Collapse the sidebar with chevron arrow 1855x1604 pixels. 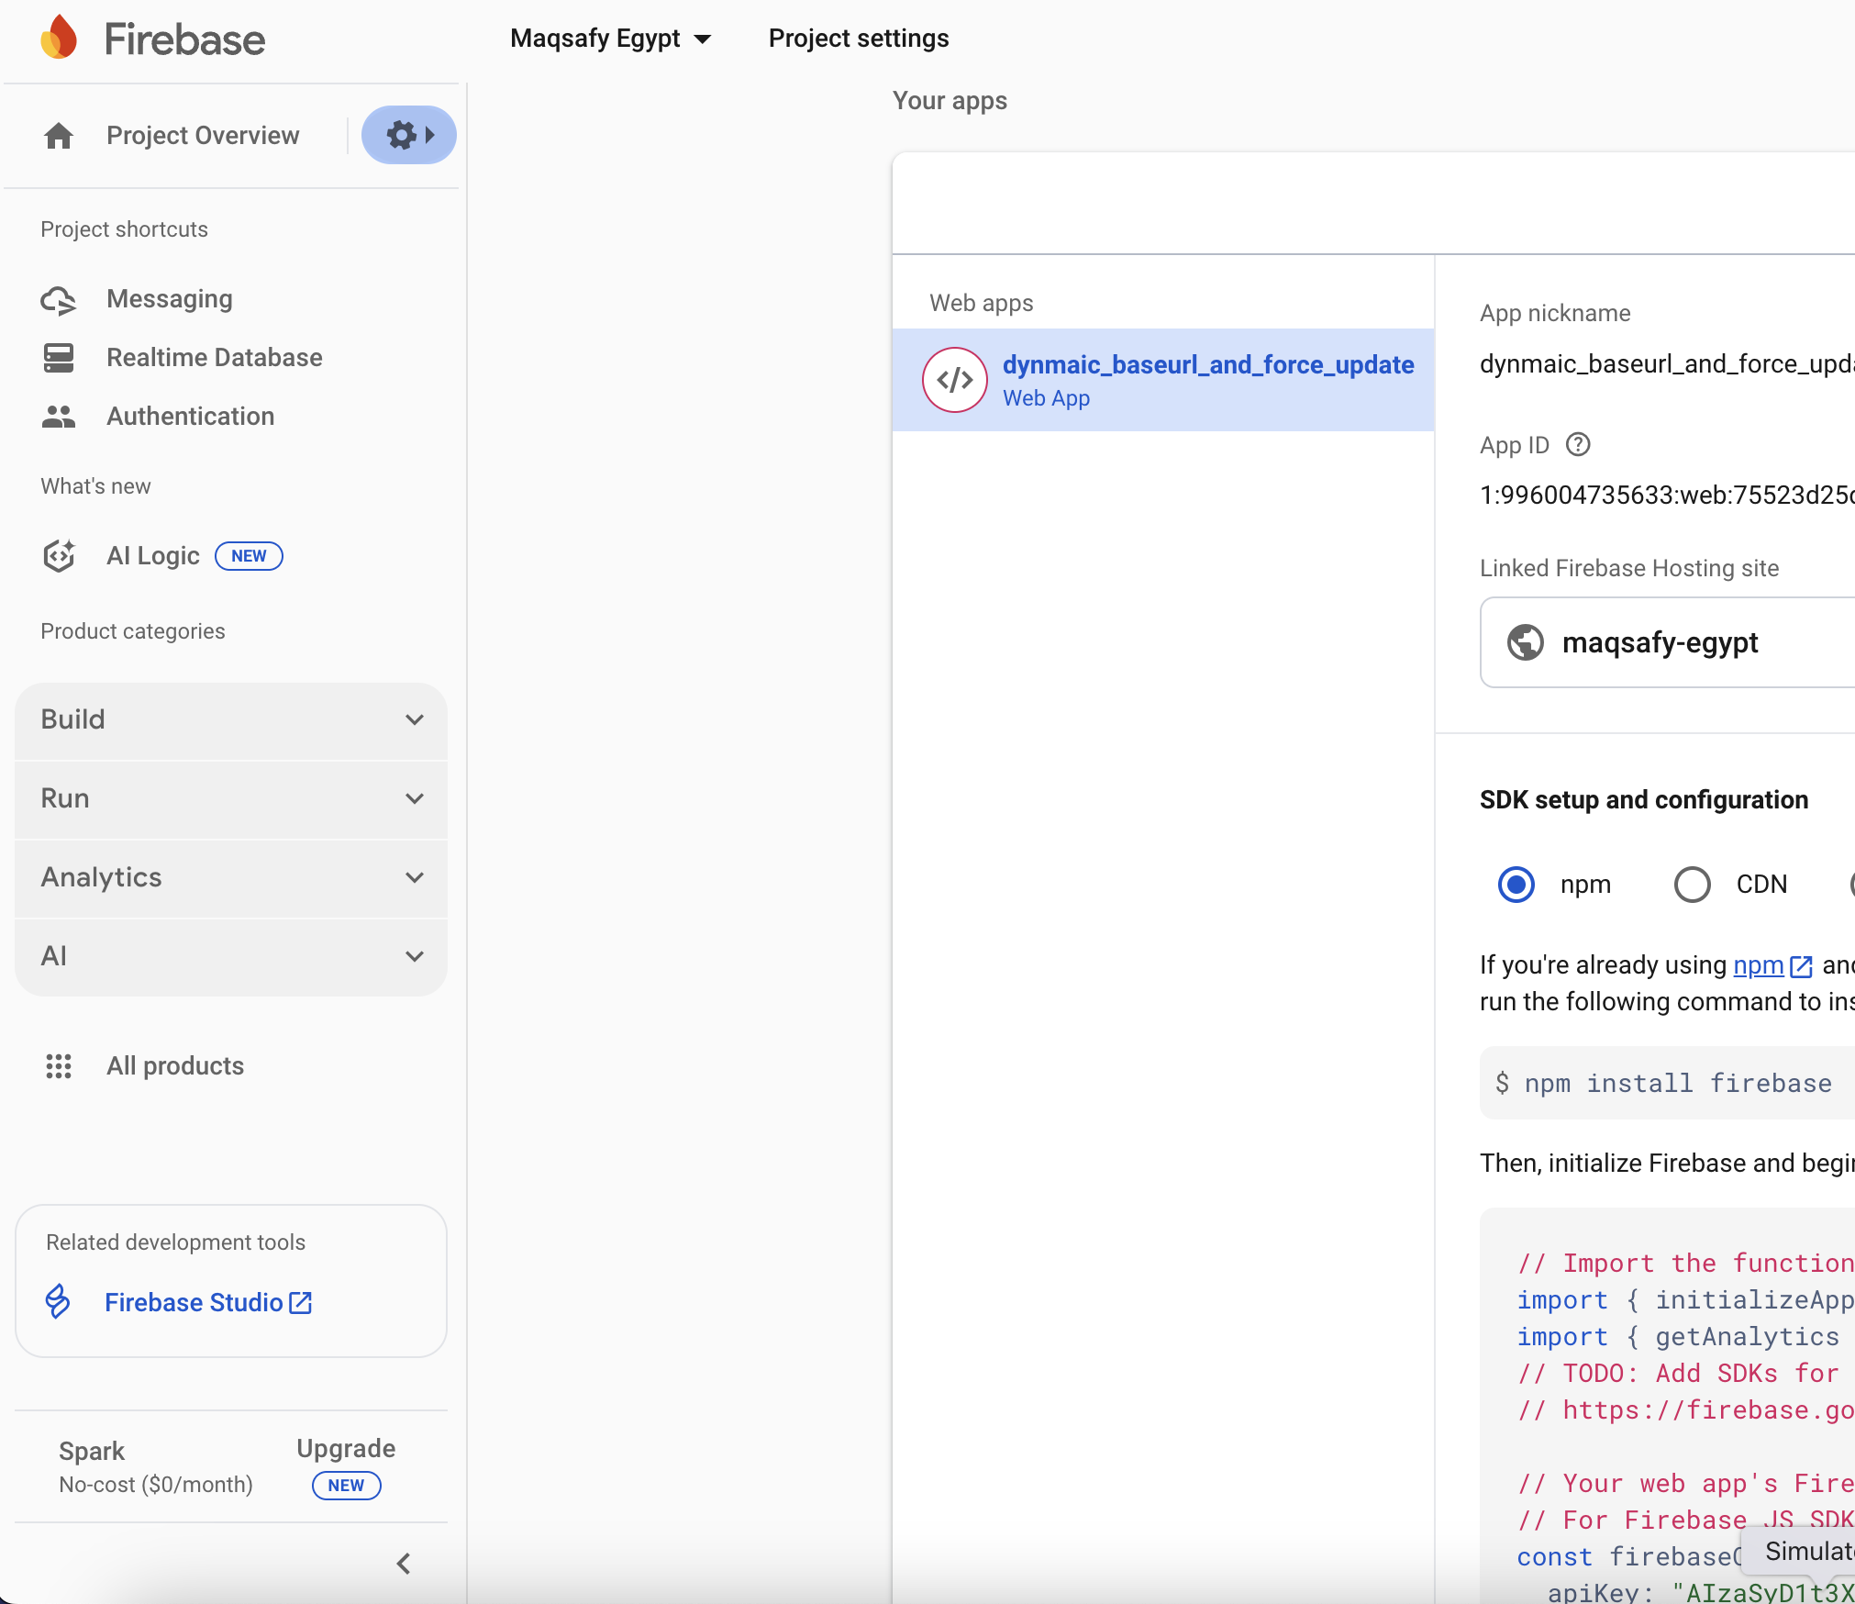coord(404,1564)
